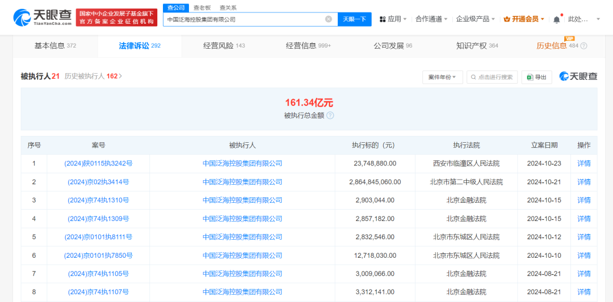The width and height of the screenshot is (613, 302).
Task: Click the 161.34亿元 total amount
Action: point(309,103)
